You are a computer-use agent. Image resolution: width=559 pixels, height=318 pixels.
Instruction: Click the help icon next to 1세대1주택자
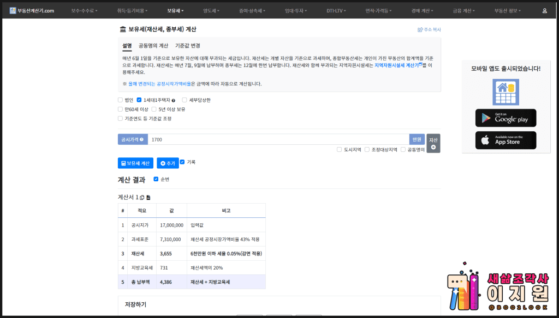point(174,99)
